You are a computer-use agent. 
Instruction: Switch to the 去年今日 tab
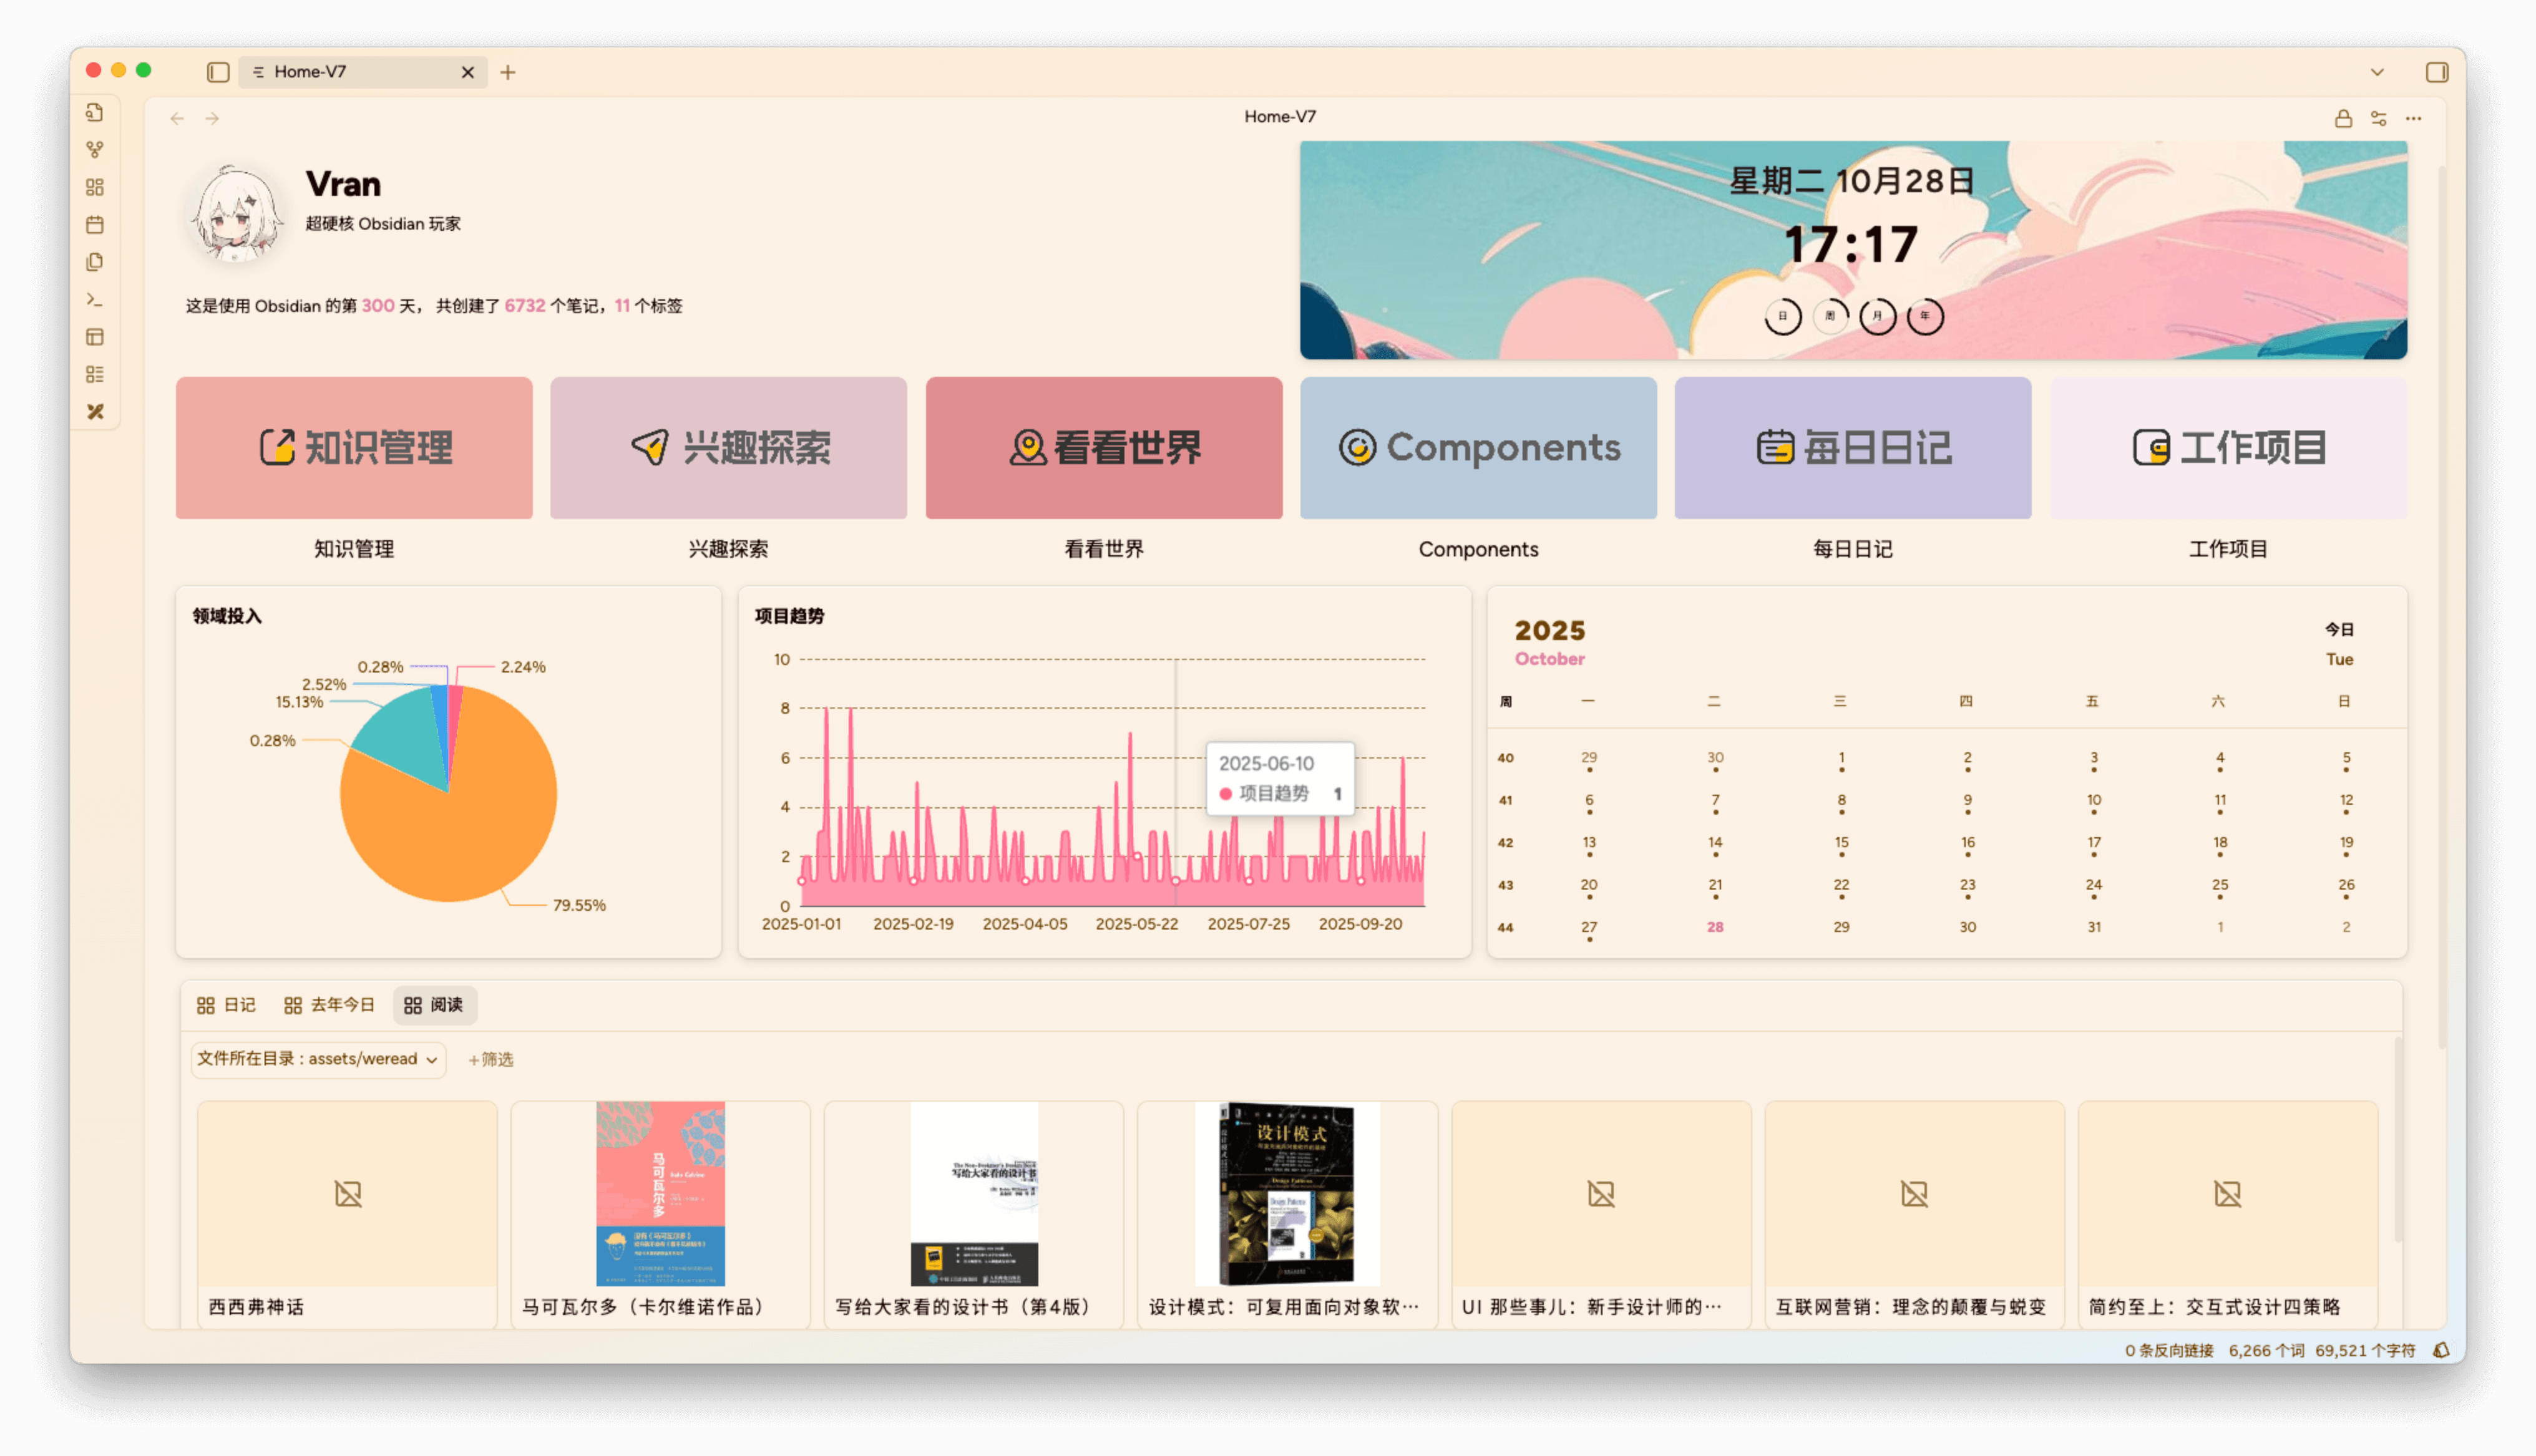(329, 1005)
